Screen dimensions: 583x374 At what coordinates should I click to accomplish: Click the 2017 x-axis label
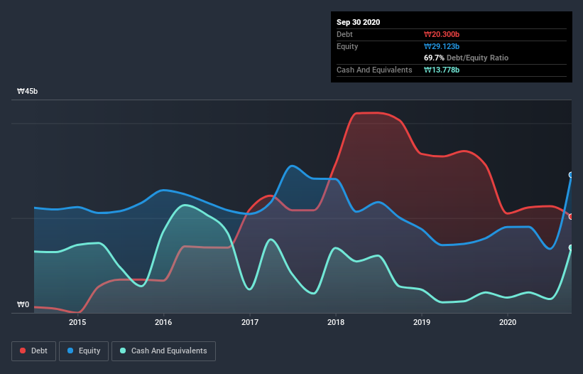250,322
